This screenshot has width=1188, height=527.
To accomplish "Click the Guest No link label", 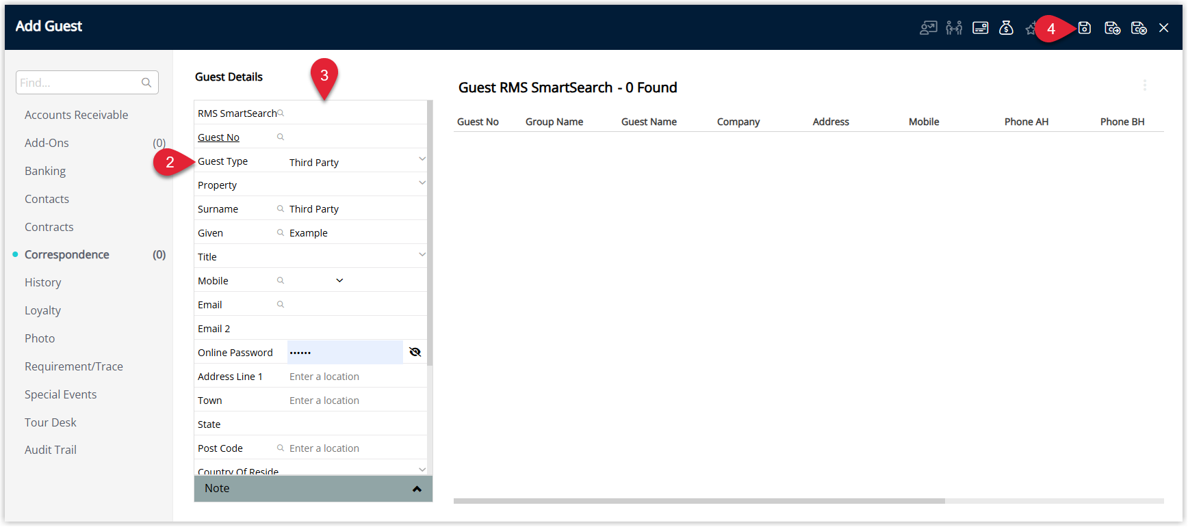I will [x=218, y=137].
